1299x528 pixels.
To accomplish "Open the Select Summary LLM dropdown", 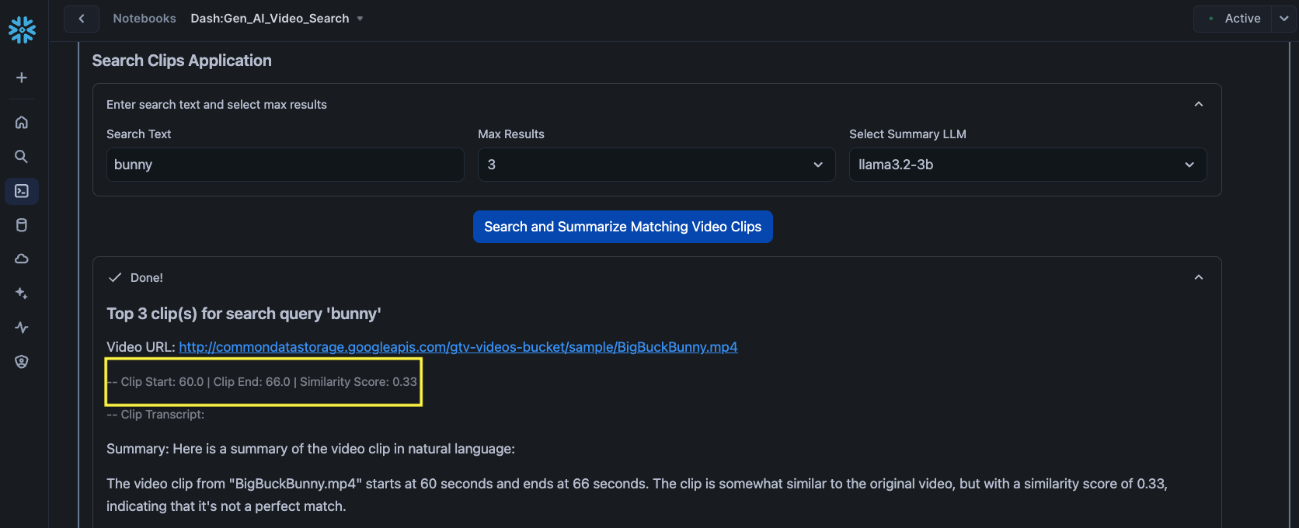I will (x=1027, y=165).
